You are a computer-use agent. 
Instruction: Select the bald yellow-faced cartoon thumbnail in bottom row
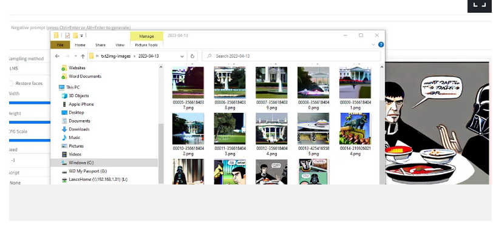(x=230, y=172)
